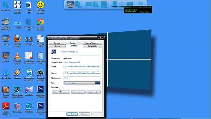Switch to the Previous Versions tab
This screenshot has width=211, height=119.
tap(91, 43)
